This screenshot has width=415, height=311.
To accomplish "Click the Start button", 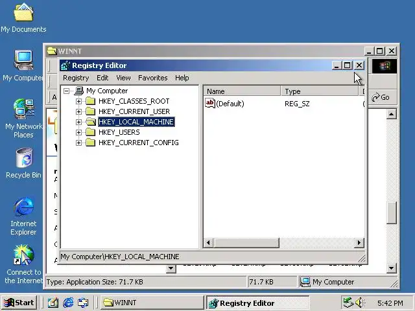I will 19,303.
